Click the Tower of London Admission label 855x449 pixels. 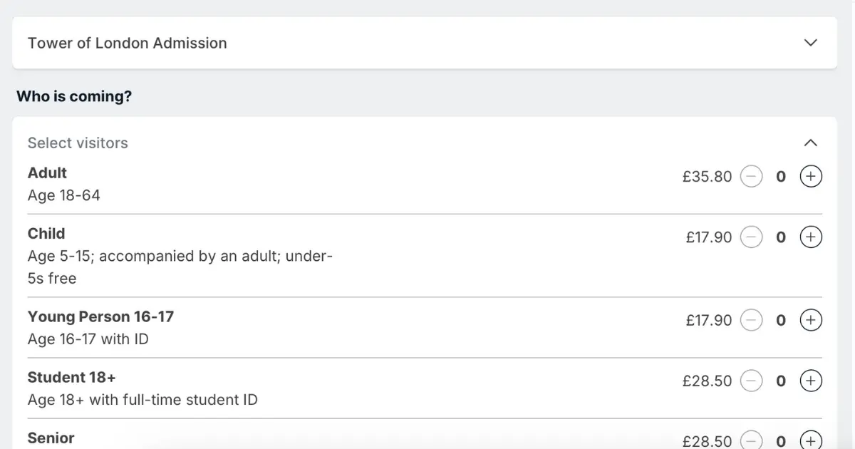tap(128, 43)
